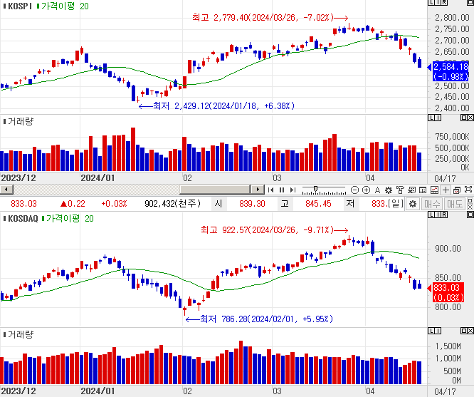Viewport: 474px width, 397px height.
Task: Maximize the KOSPI 거래량 volume panel
Action: pos(464,118)
